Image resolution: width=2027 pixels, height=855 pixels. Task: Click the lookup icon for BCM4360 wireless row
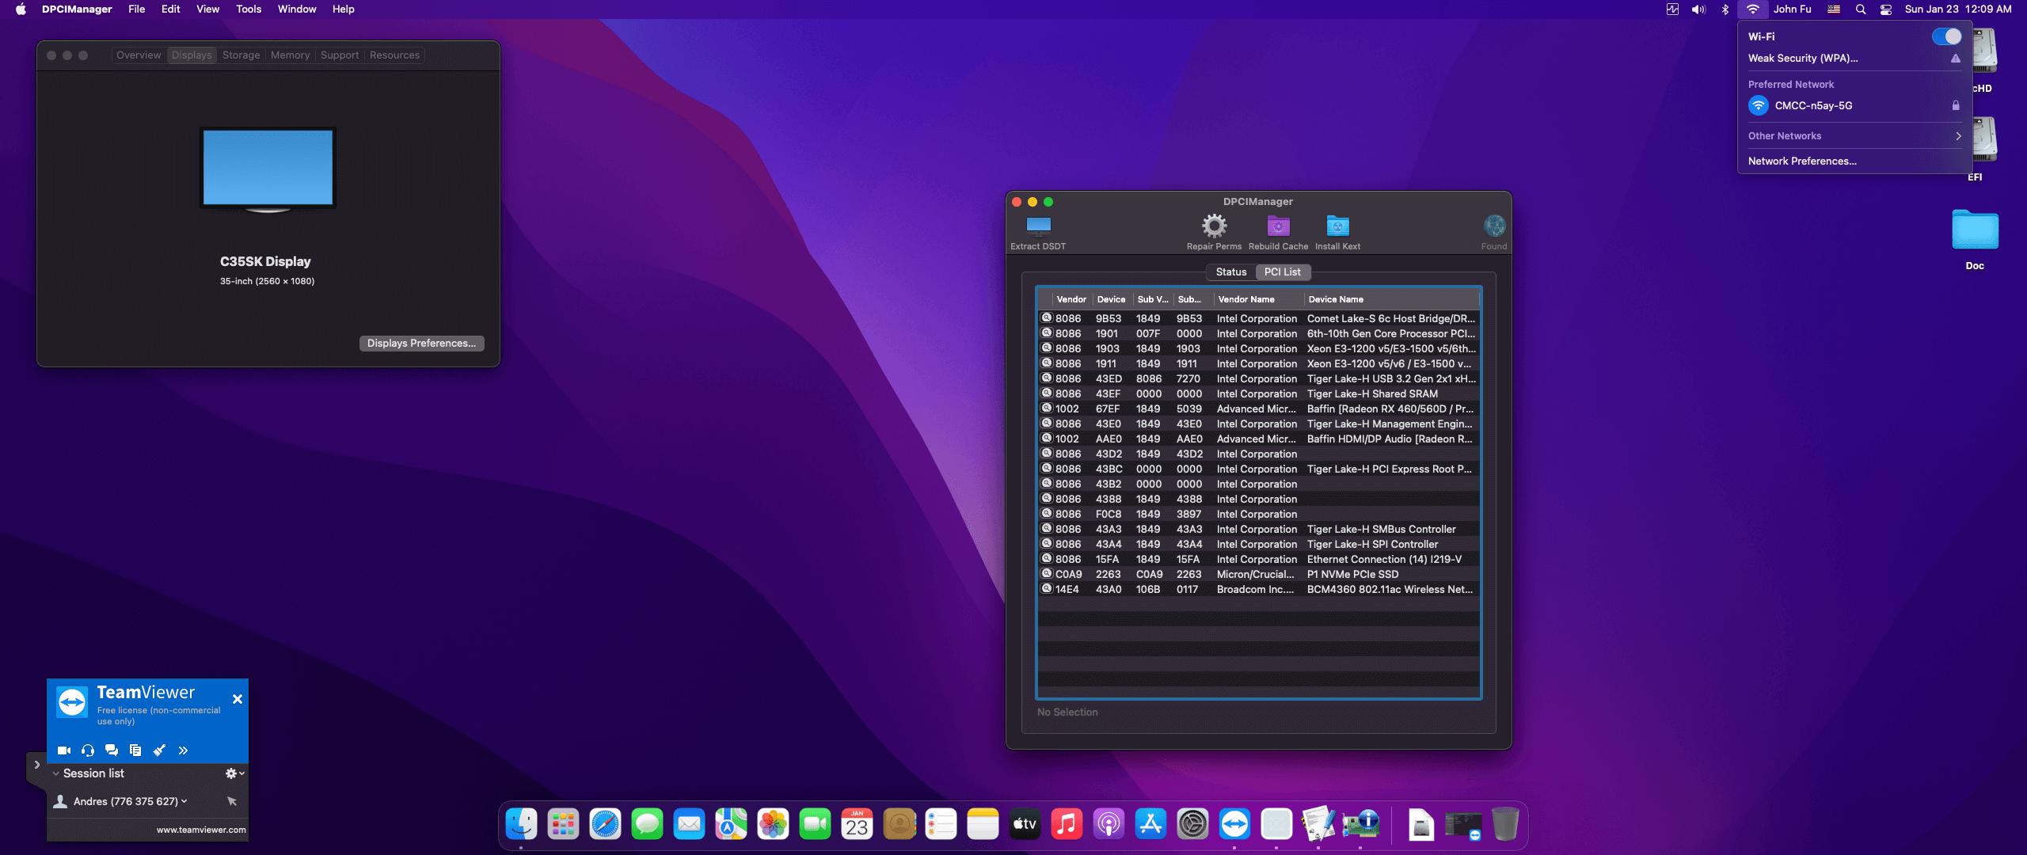tap(1046, 589)
